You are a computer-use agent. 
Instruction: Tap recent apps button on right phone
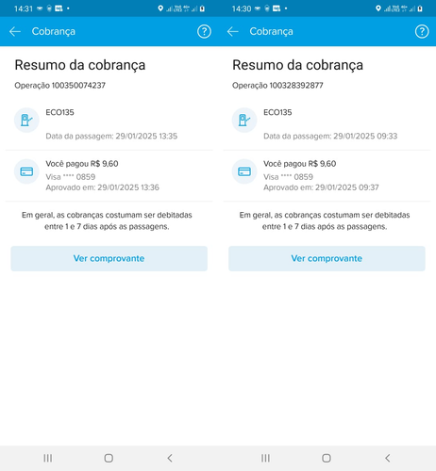click(x=265, y=458)
